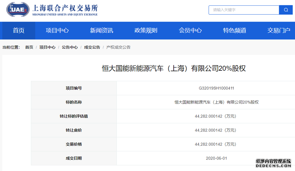Open the 会员中心 navigation menu
The height and width of the screenshot is (171, 295).
coord(190,31)
